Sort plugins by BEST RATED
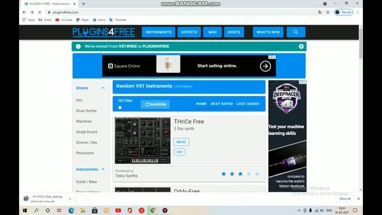Viewport: 382px width, 215px height. coord(221,103)
